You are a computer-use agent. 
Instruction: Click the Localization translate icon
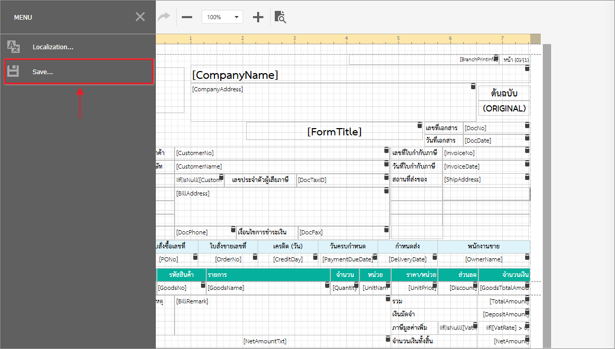pos(14,47)
